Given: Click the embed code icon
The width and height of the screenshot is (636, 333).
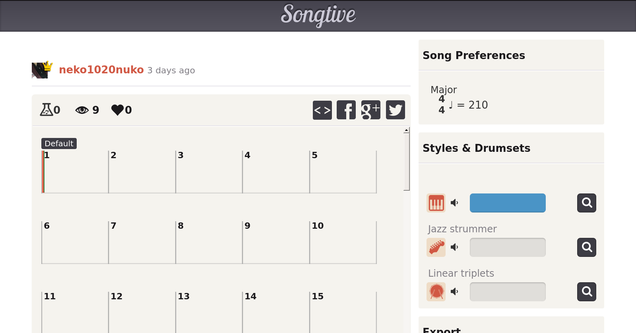Looking at the screenshot, I should [x=322, y=110].
